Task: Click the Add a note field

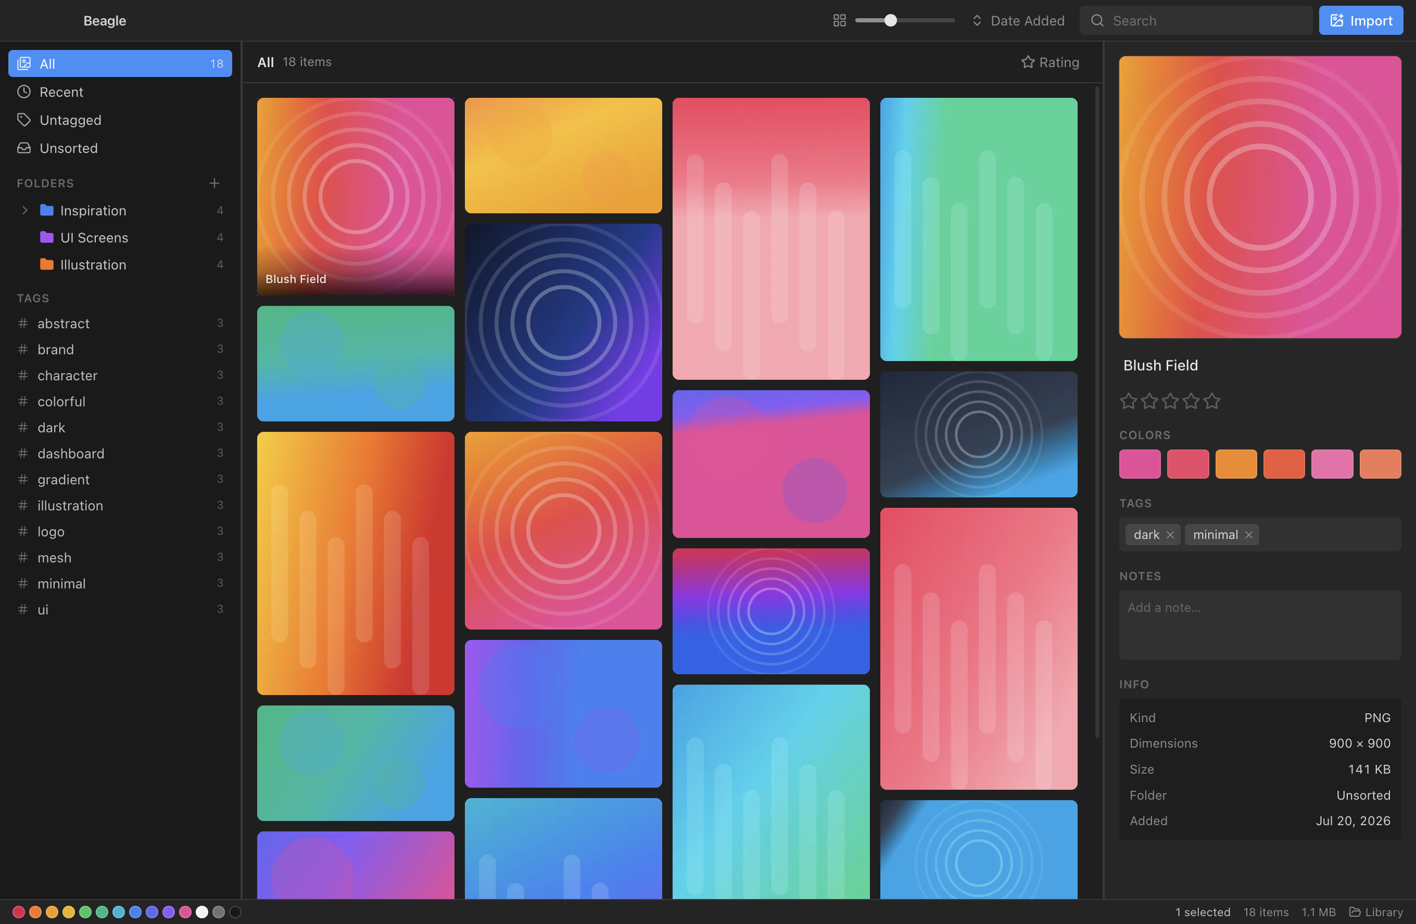Action: click(1259, 624)
